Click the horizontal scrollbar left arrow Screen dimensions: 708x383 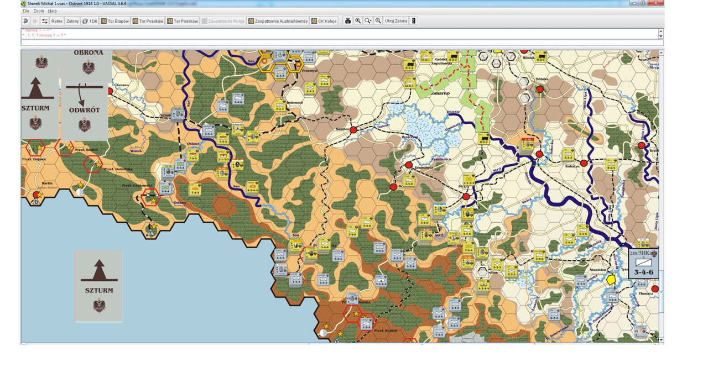[23, 344]
